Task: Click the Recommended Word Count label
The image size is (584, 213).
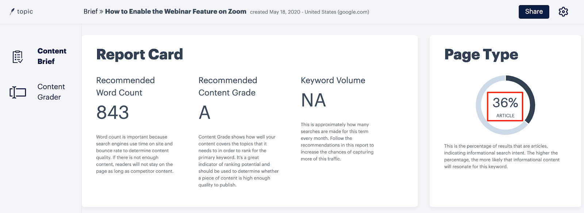Action: point(126,87)
